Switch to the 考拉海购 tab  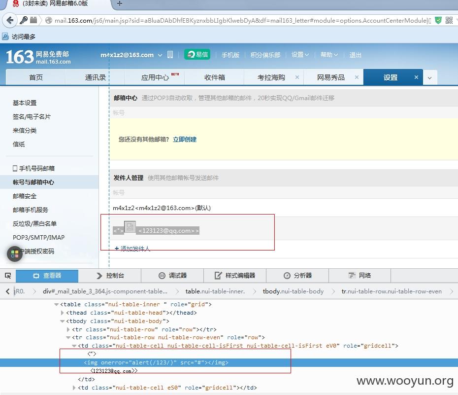tap(271, 77)
